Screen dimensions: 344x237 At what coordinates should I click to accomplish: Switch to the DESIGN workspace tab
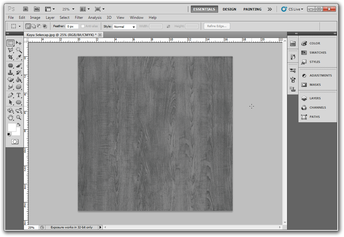coord(229,9)
